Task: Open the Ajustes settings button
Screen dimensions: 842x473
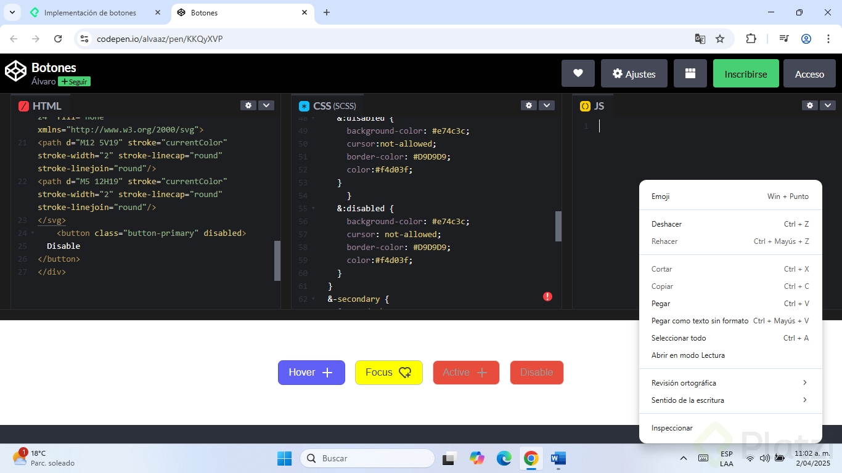Action: pos(634,73)
